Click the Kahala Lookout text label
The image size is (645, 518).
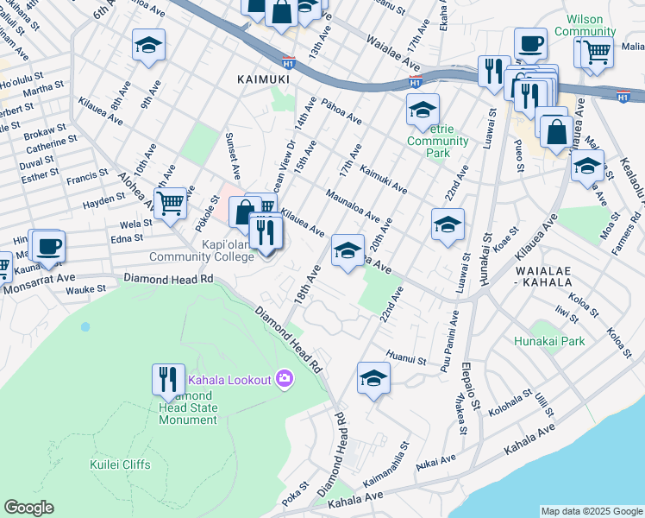click(x=229, y=380)
